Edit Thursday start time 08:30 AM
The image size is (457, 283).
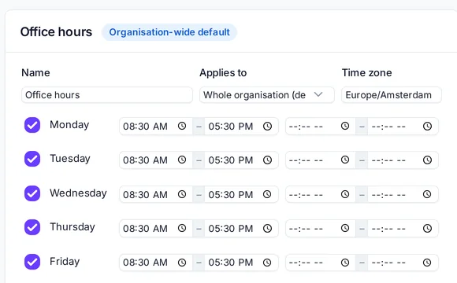[156, 228]
